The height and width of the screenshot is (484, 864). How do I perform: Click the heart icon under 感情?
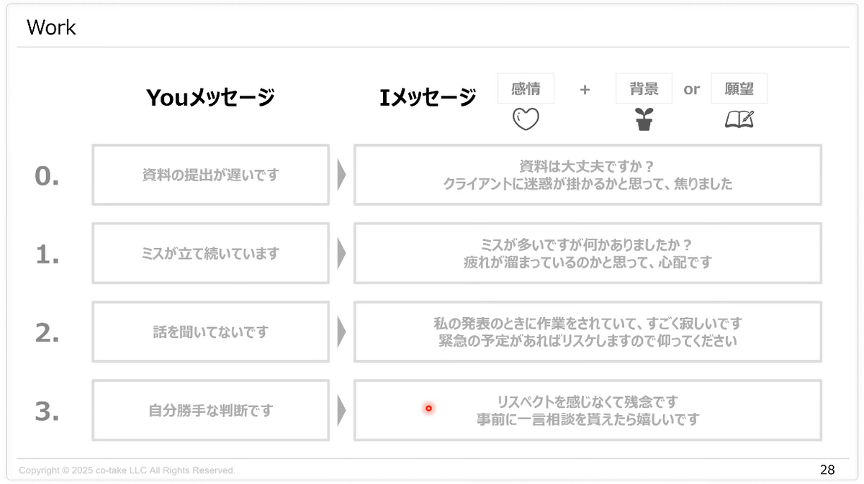click(525, 119)
